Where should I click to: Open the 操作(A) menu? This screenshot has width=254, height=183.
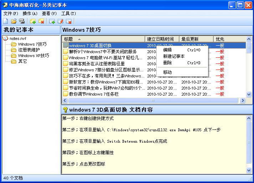(30, 14)
